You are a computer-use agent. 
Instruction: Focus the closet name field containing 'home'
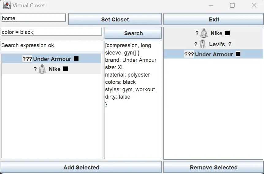click(33, 18)
